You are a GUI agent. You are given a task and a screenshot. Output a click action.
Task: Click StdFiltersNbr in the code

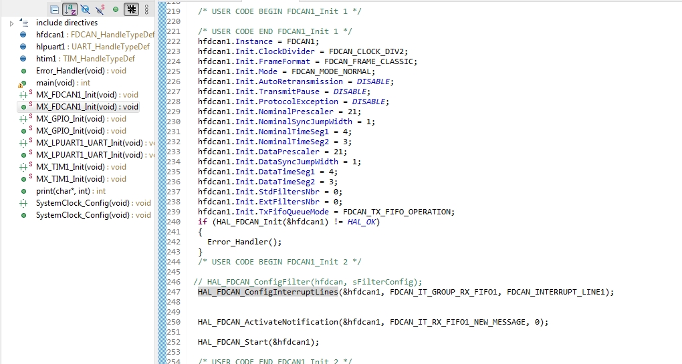(x=289, y=192)
